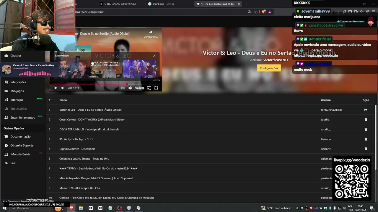Delete the DEVIA TER UMA LEI request
378x212 pixels.
click(x=366, y=129)
